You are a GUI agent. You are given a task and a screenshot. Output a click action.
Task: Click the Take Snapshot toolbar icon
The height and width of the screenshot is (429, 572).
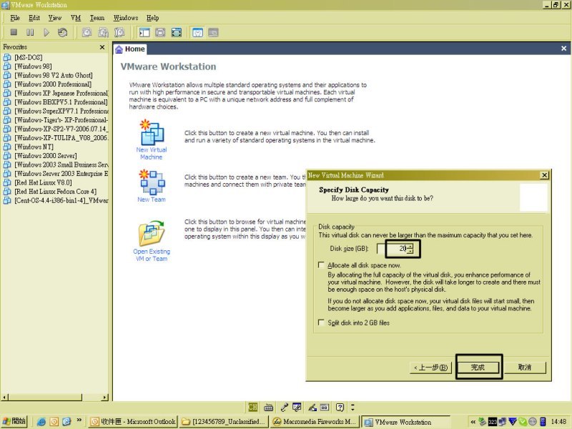[x=87, y=32]
